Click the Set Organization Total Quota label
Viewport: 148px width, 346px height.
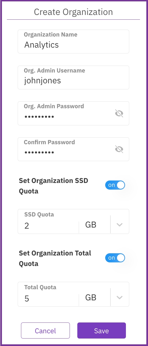[x=55, y=259]
